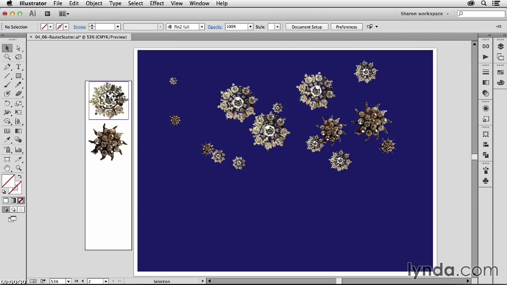Open the stroke color dropdown

(66, 27)
